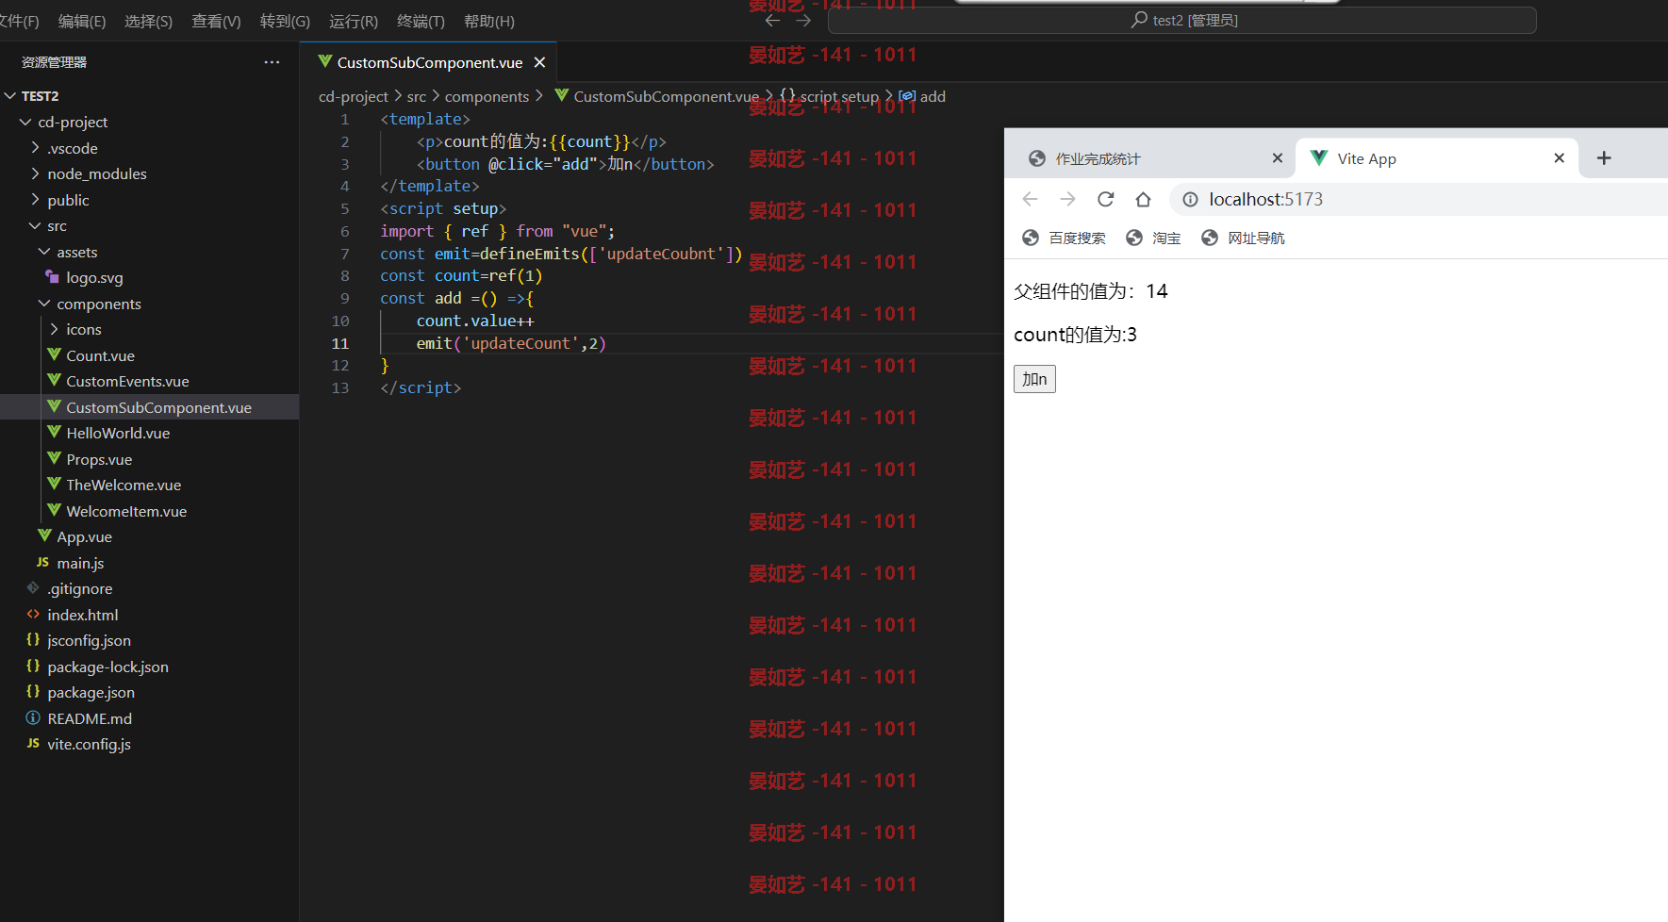Open the 淘宝 bookmark
Image resolution: width=1668 pixels, height=922 pixels.
click(1153, 238)
